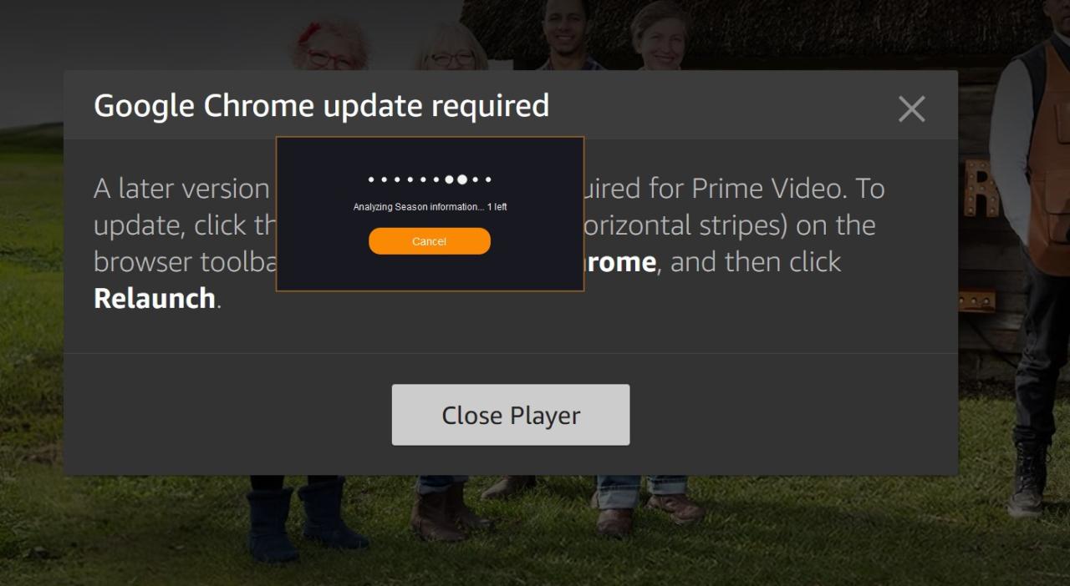Click the bold 'rome' text fragment
Viewport: 1070px width, 586px height.
coord(620,262)
